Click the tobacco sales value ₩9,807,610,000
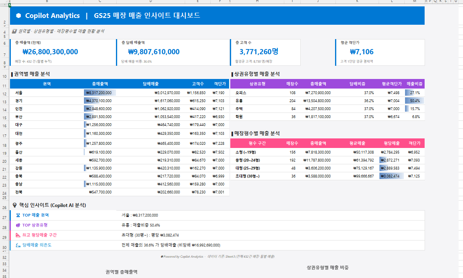The height and width of the screenshot is (278, 463). pyautogui.click(x=154, y=52)
